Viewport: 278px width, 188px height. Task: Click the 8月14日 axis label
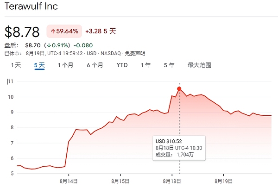(69, 181)
